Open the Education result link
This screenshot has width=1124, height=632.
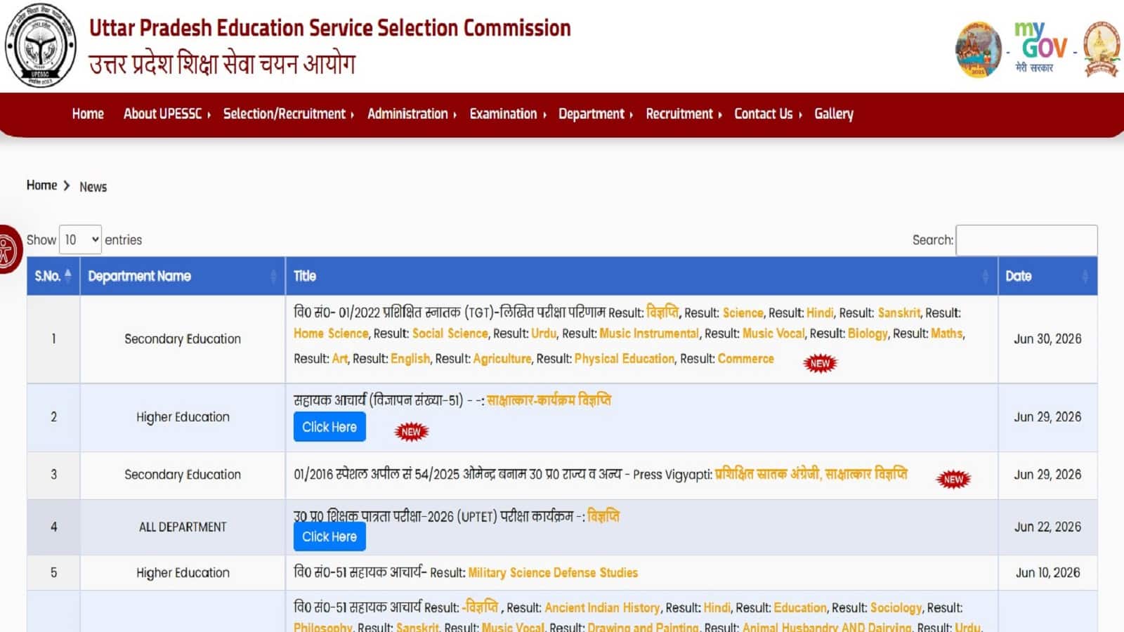[800, 608]
